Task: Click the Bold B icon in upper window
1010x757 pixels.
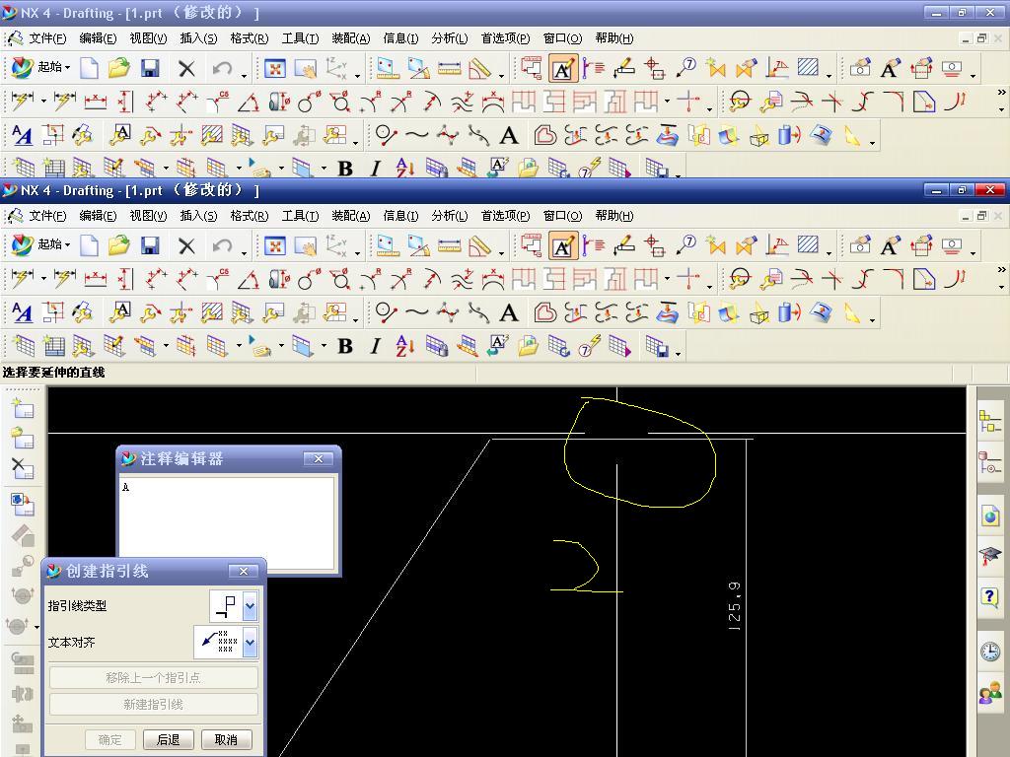Action: coord(345,169)
